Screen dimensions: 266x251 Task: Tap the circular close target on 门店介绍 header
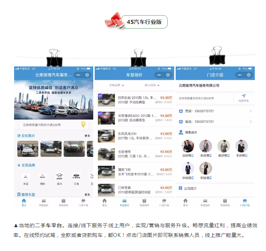click(249, 75)
